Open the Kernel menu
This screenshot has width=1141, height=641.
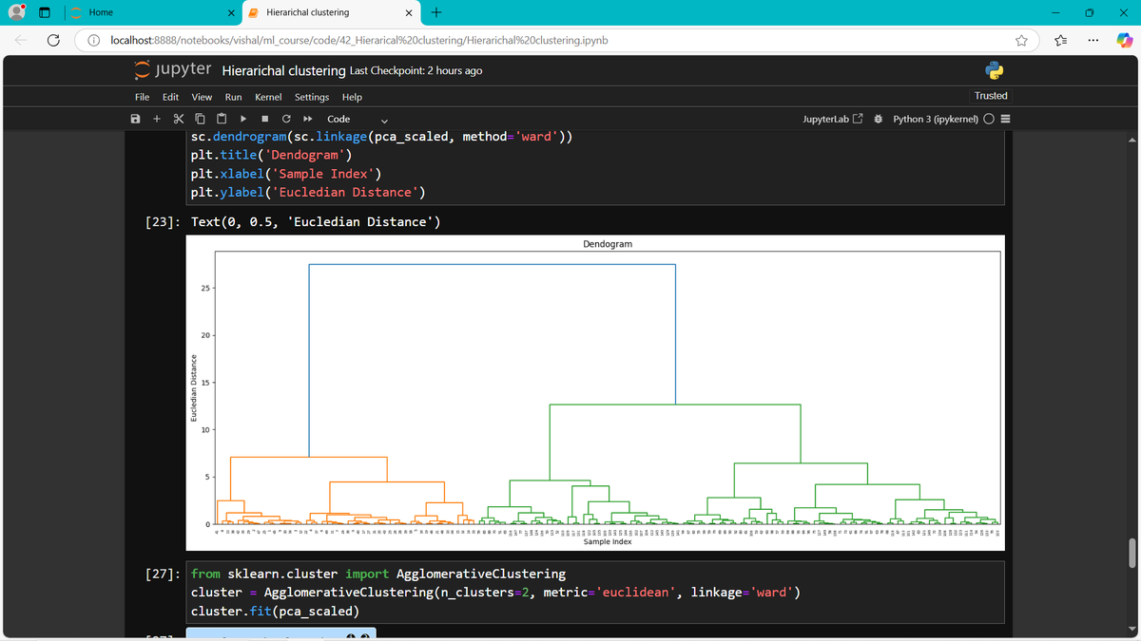tap(268, 97)
